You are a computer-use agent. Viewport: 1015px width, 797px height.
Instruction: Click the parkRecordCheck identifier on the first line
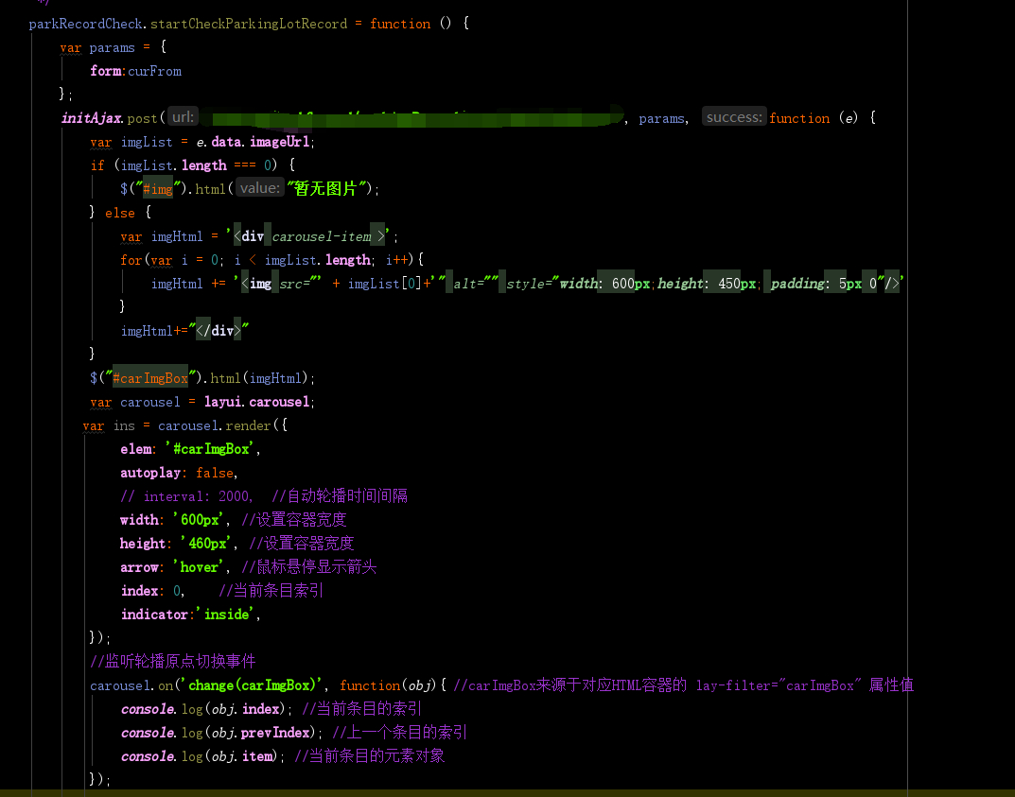point(85,24)
